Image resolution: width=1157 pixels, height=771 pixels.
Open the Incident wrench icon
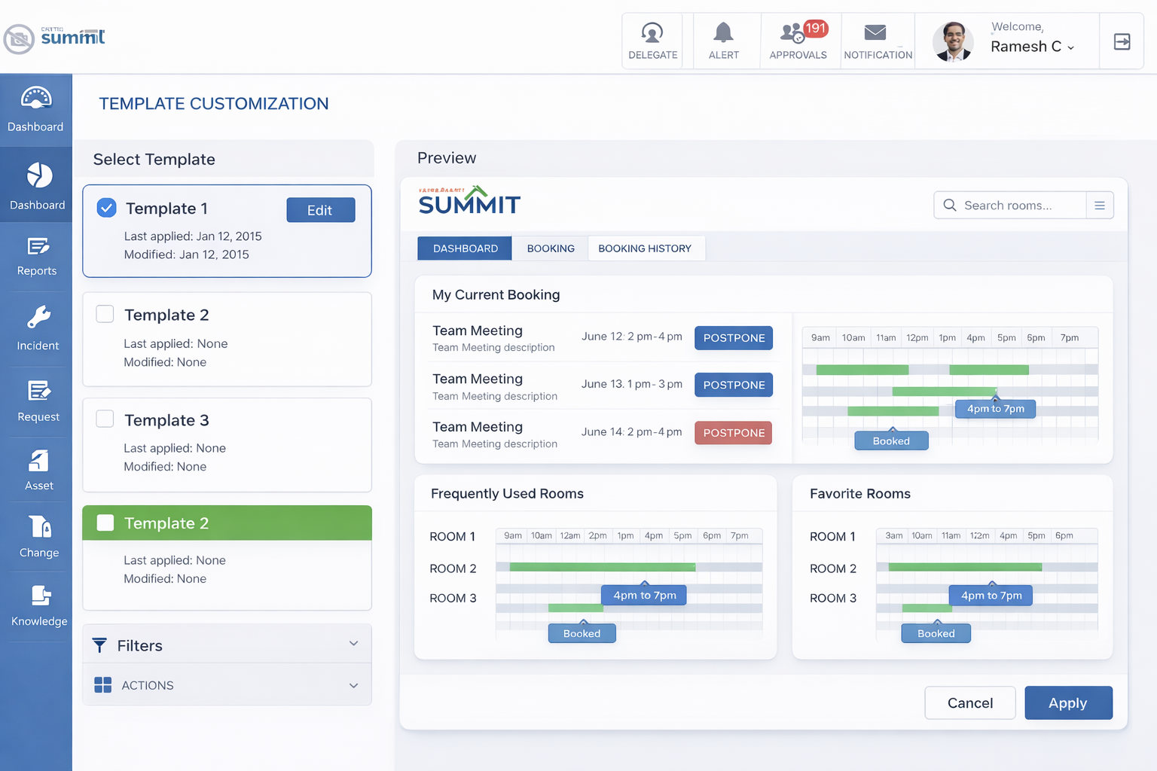point(38,328)
